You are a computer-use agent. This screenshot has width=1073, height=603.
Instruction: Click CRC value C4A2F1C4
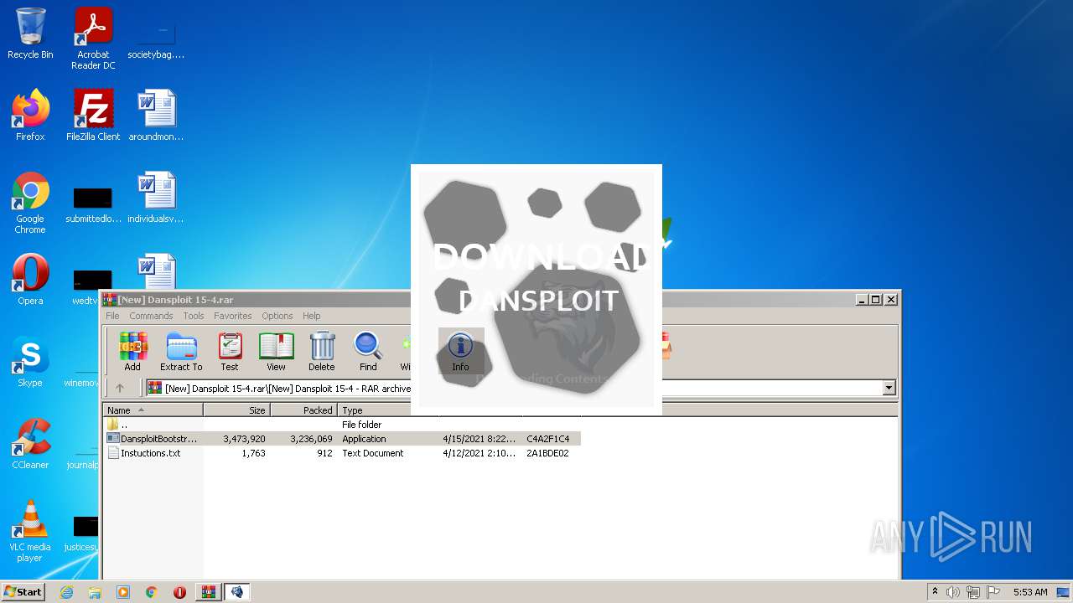tap(547, 439)
